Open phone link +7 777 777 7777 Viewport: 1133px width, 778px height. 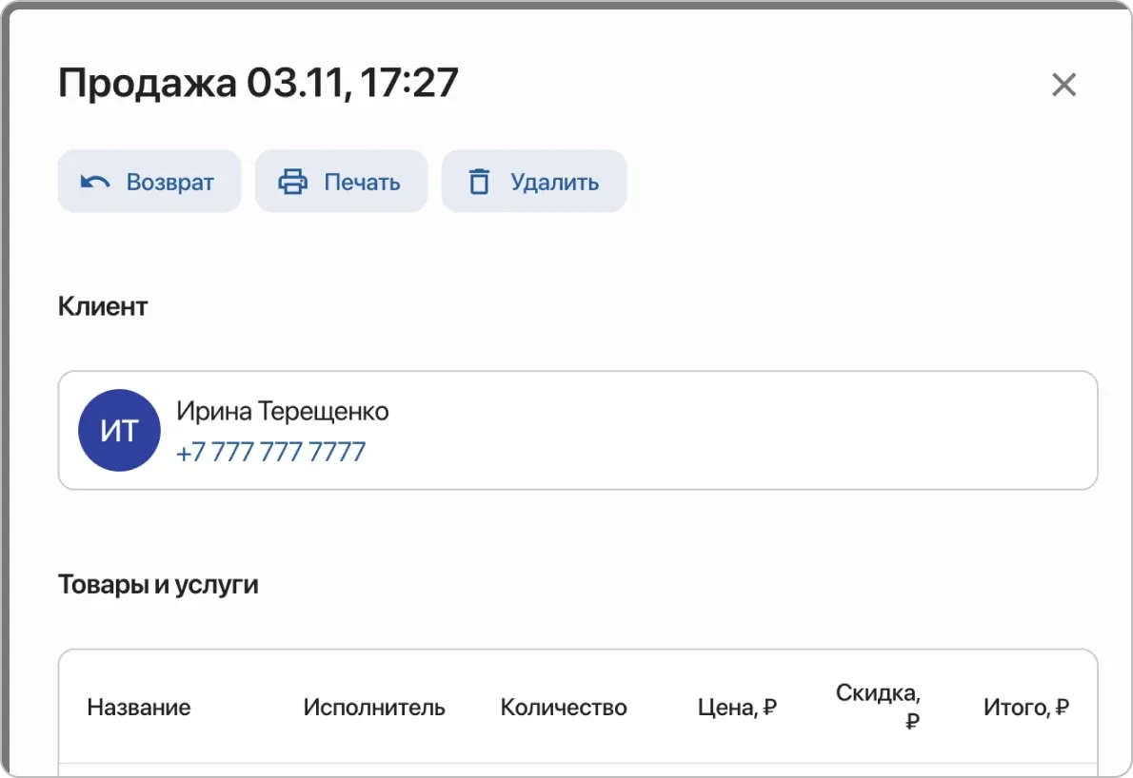270,451
